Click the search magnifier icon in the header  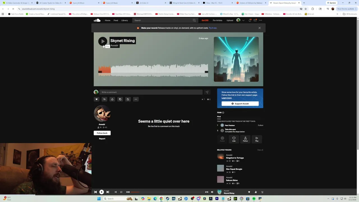(194, 20)
